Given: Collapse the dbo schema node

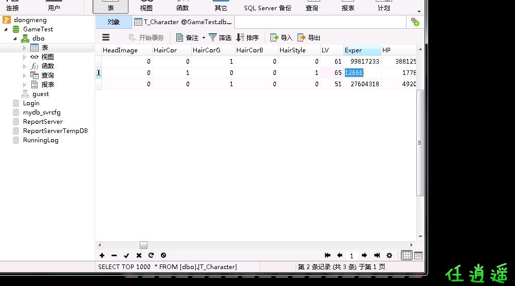Looking at the screenshot, I should (15, 39).
